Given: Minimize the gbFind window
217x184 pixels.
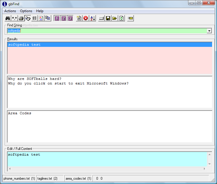Looking at the screenshot, I should 192,3.
